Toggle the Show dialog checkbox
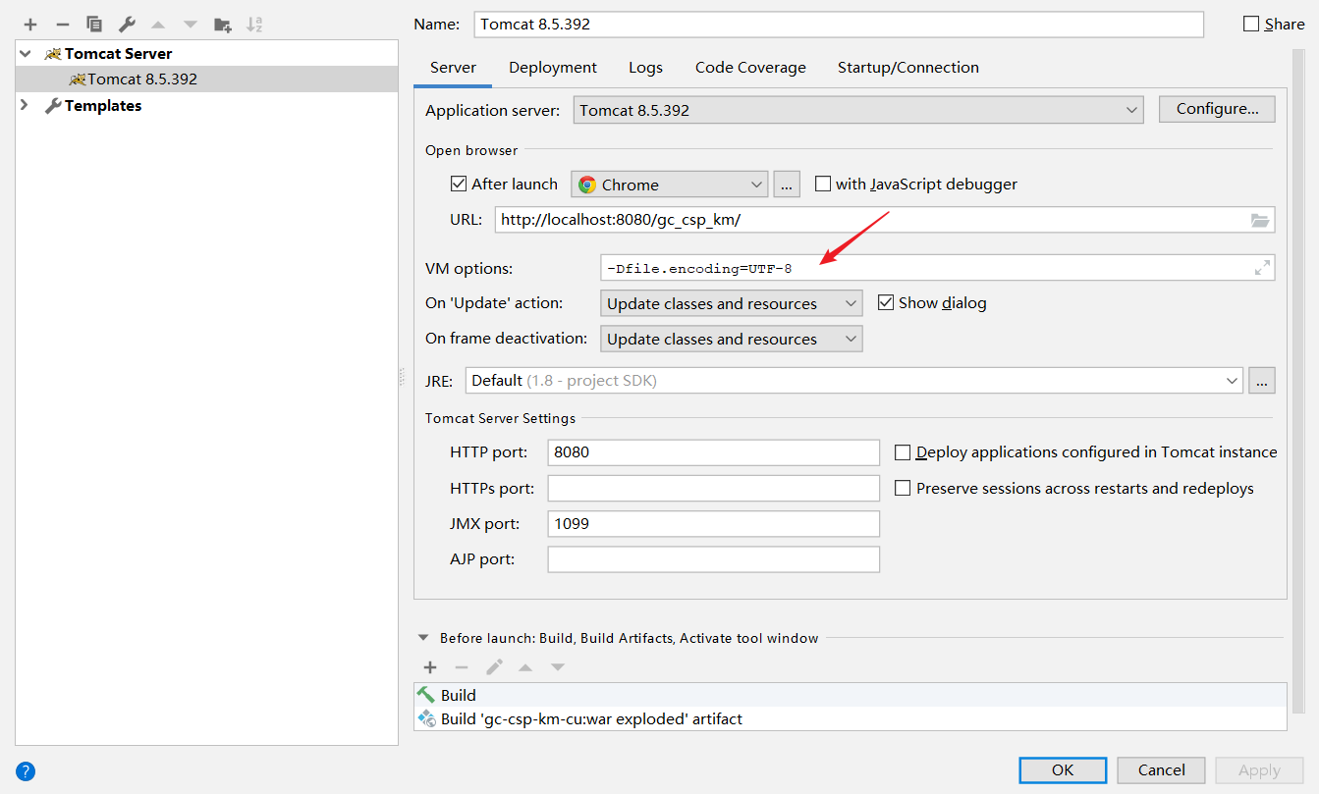Image resolution: width=1319 pixels, height=794 pixels. point(886,302)
